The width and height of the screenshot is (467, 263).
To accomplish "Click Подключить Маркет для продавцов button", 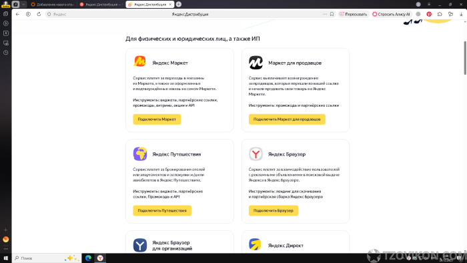I will pyautogui.click(x=287, y=119).
